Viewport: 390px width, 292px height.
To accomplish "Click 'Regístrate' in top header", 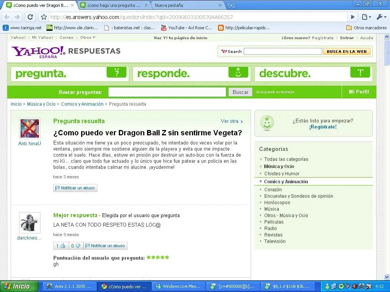I will coord(323,38).
